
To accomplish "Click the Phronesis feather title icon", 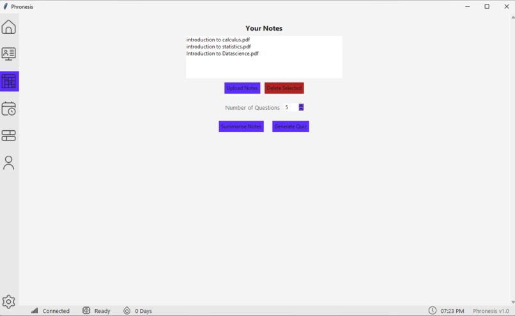I will [x=5, y=6].
